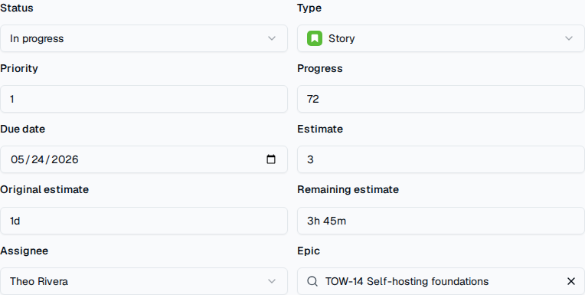The width and height of the screenshot is (585, 295).
Task: Click the green Story bookmark icon
Action: click(x=315, y=38)
